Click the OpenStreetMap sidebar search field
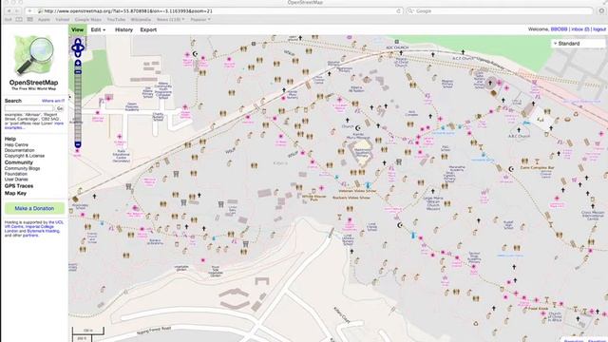 [x=29, y=108]
